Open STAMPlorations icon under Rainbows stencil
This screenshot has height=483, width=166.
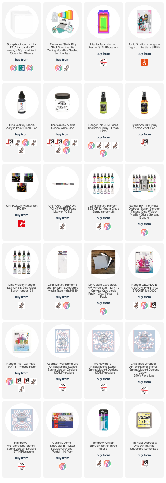point(22,466)
